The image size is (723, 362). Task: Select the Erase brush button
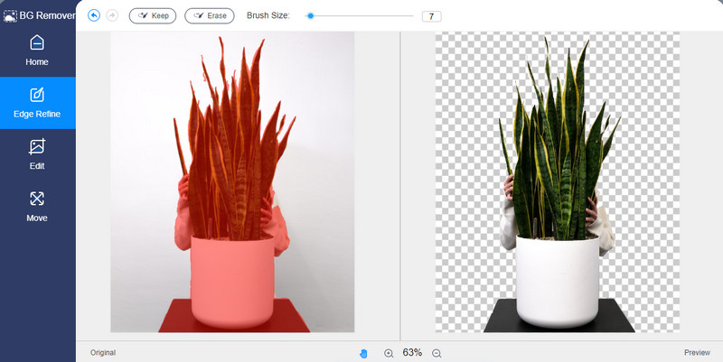(x=209, y=15)
